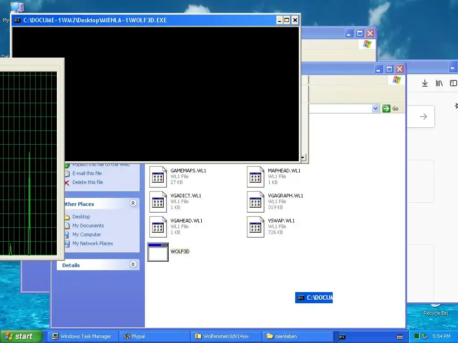
Task: Select the WOLF3D application icon
Action: (158, 252)
